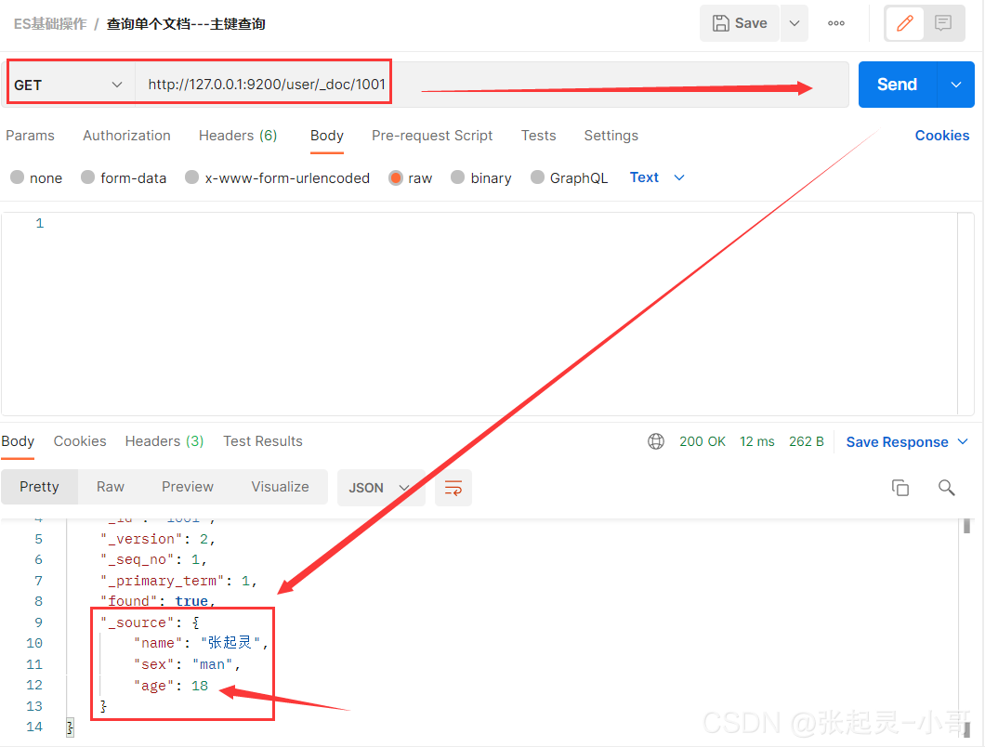Open the Params request tab
Viewport: 985px width, 747px height.
pos(30,136)
